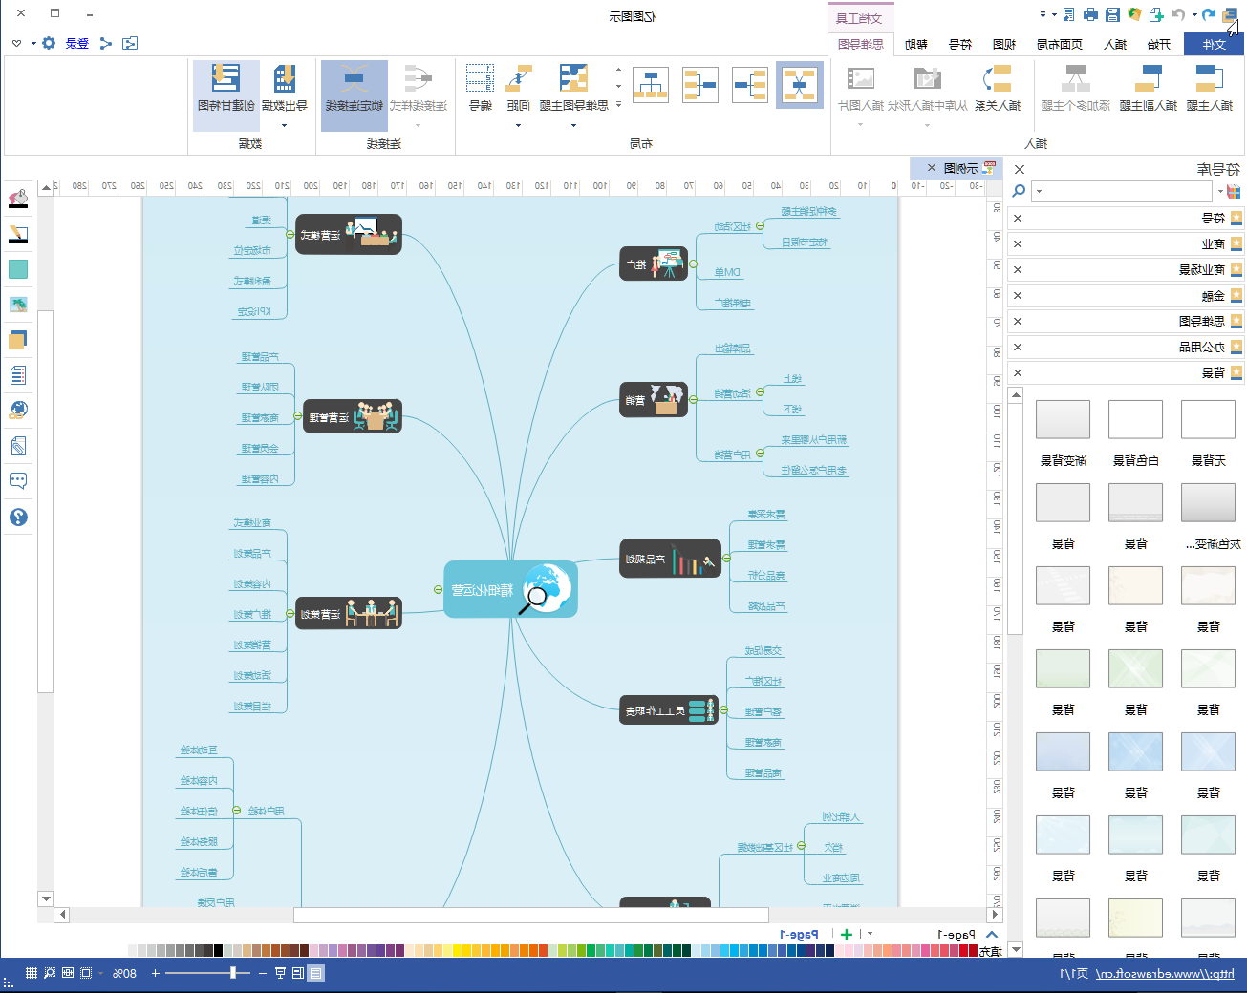The width and height of the screenshot is (1247, 993).
Task: Collapse the 运营管理 node's circle toggle
Action: 296,417
